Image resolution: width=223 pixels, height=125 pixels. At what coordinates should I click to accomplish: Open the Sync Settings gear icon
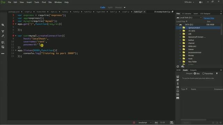201,2
